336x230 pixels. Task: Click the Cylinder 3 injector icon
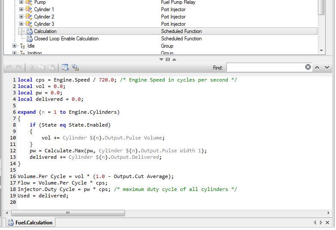[x=29, y=24]
